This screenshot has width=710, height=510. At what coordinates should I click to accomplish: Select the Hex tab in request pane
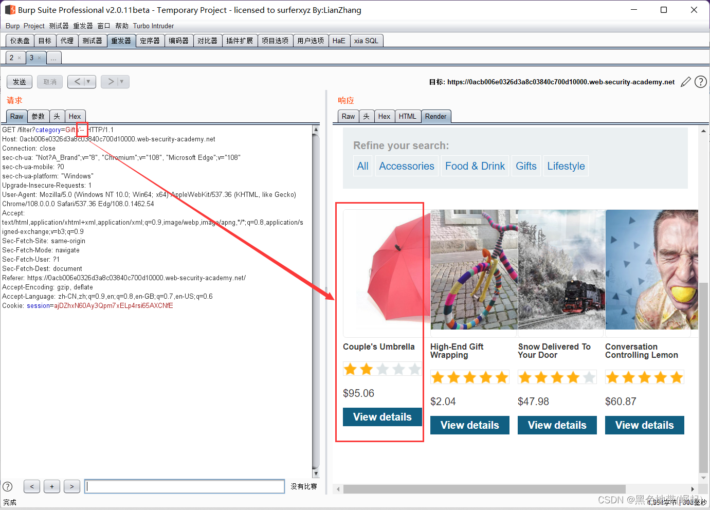tap(75, 117)
